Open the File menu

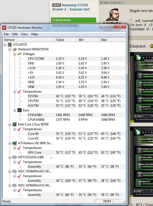point(6,34)
